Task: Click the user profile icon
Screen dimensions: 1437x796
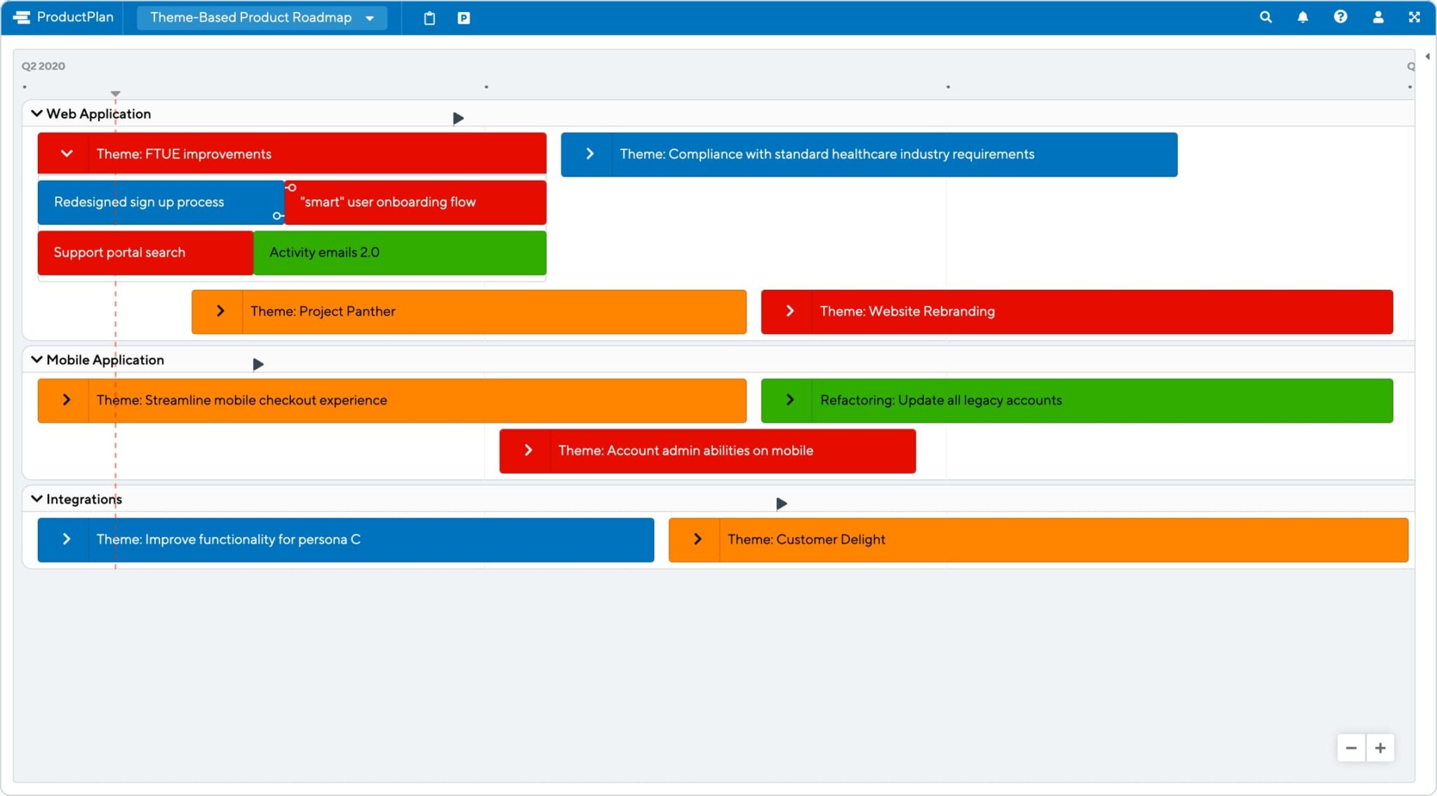Action: tap(1378, 18)
